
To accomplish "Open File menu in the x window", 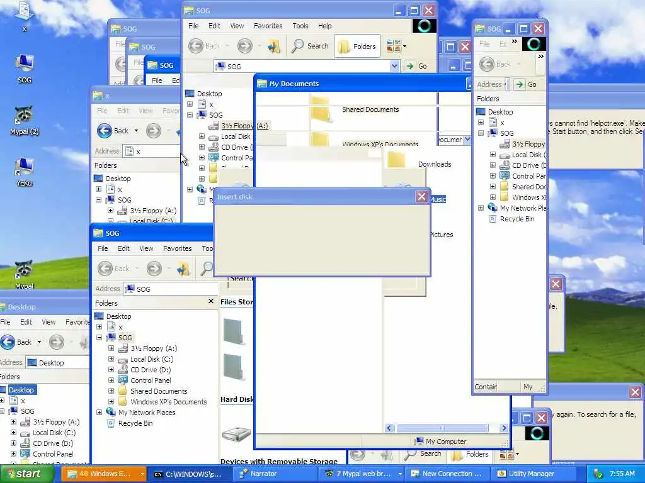I will click(102, 111).
